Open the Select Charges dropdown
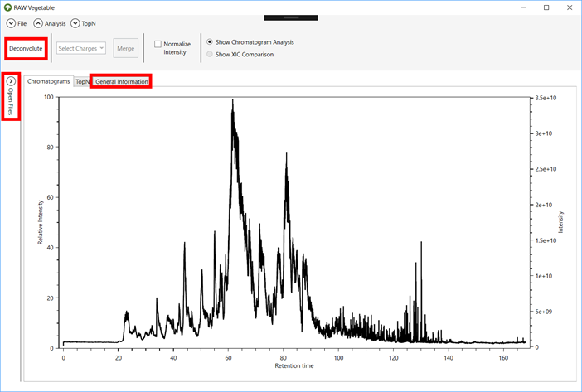This screenshot has width=582, height=392. click(81, 48)
